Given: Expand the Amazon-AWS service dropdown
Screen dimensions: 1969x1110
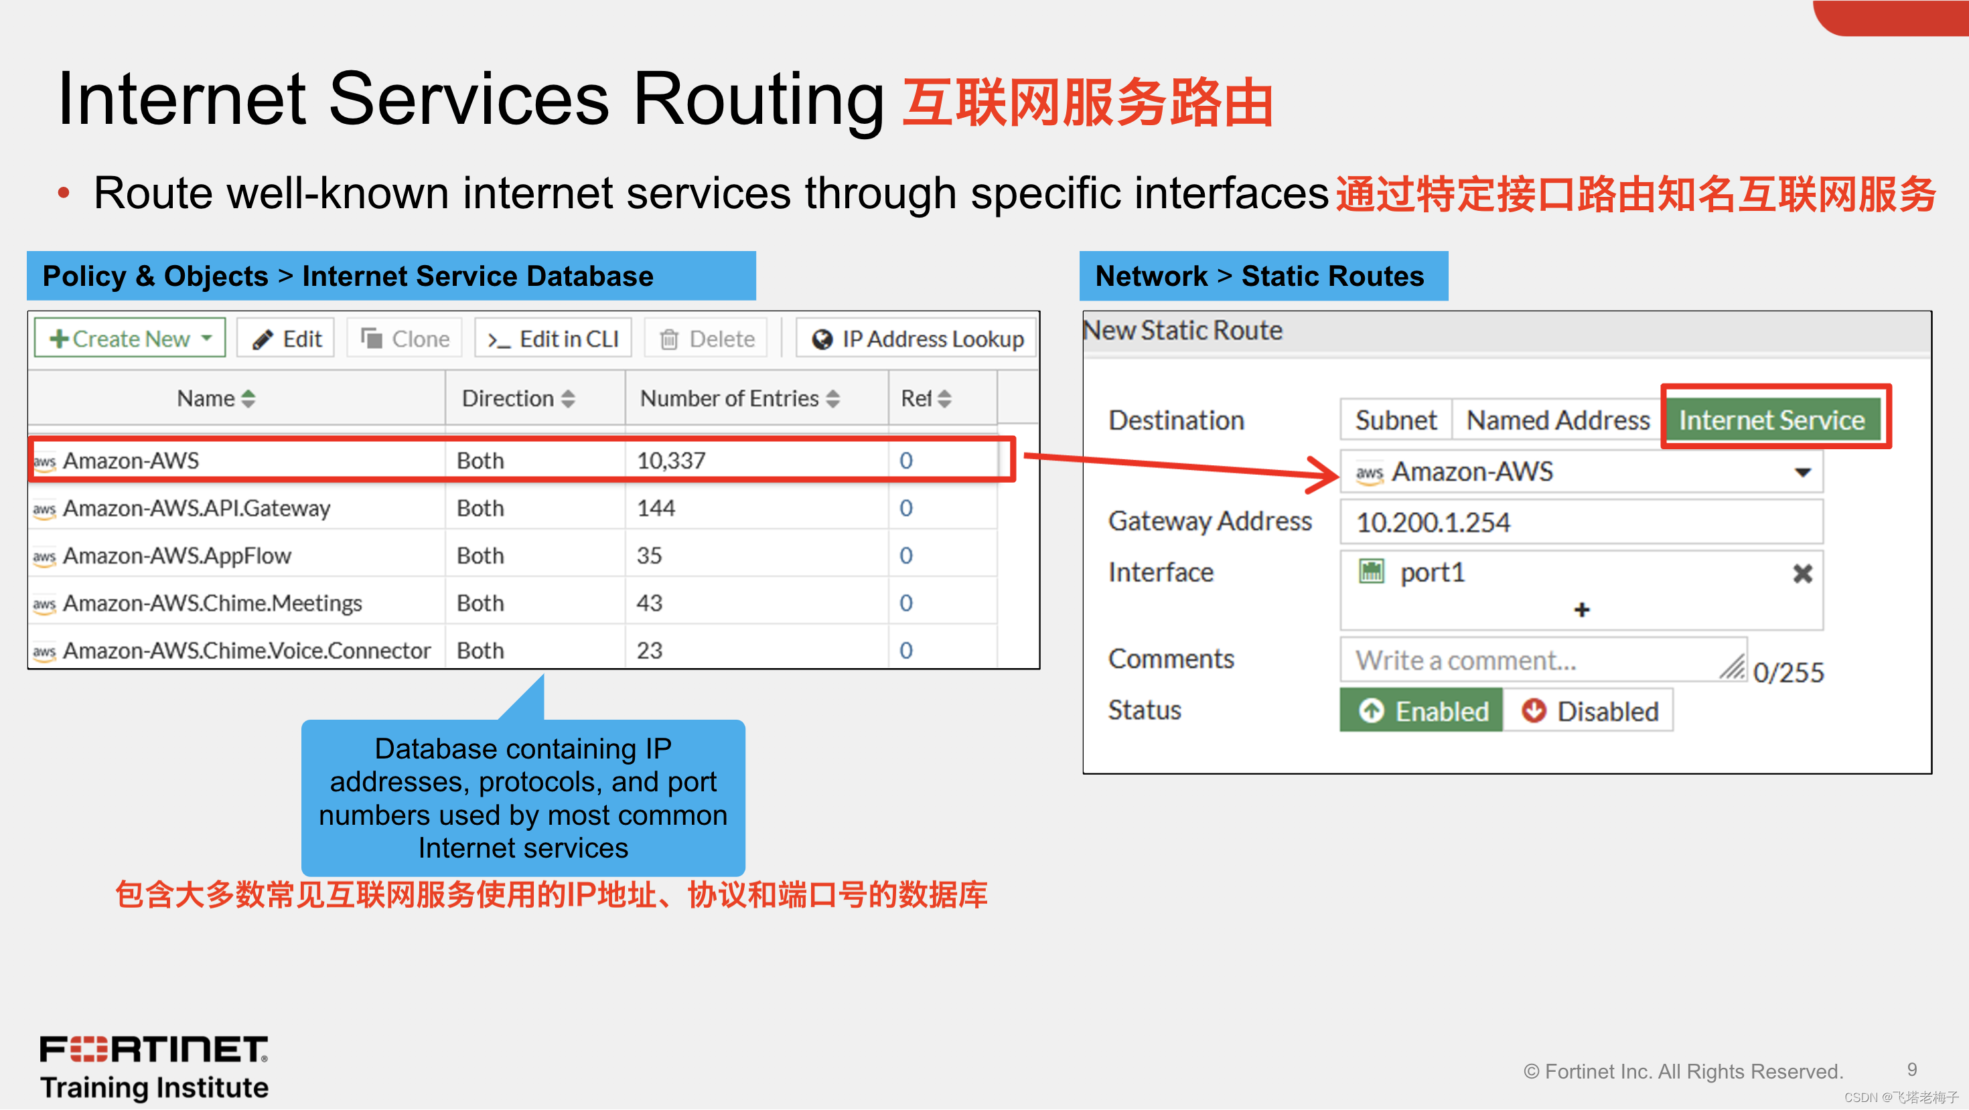Looking at the screenshot, I should pos(1802,472).
